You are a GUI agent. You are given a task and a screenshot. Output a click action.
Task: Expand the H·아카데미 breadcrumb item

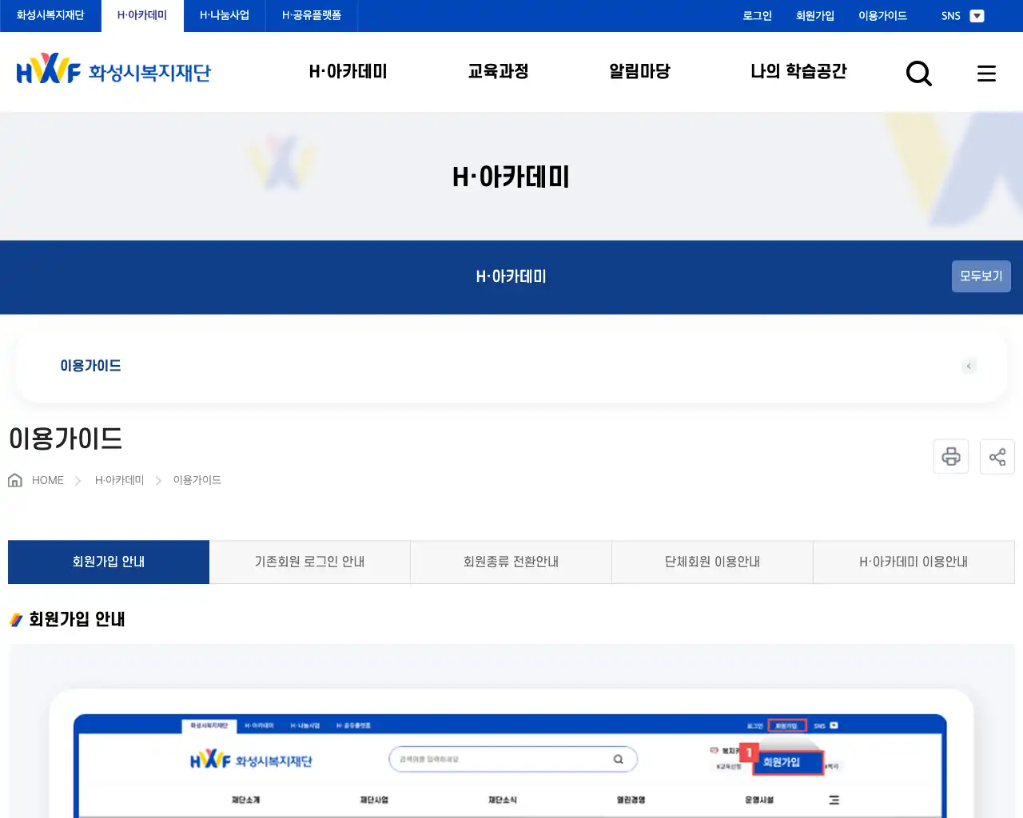[118, 480]
